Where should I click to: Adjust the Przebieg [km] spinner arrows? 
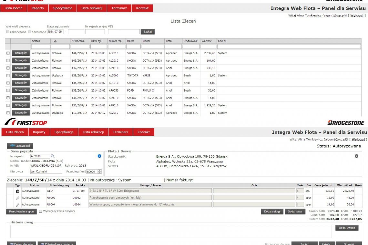[x=99, y=172]
